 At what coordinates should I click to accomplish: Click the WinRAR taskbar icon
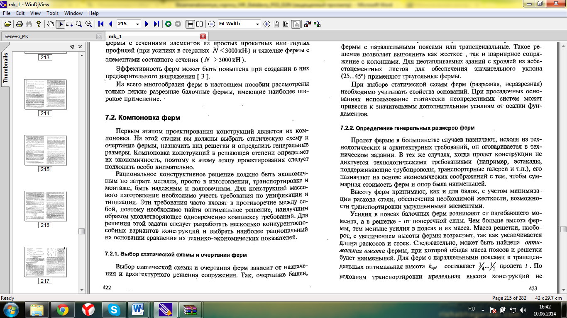[x=191, y=309]
